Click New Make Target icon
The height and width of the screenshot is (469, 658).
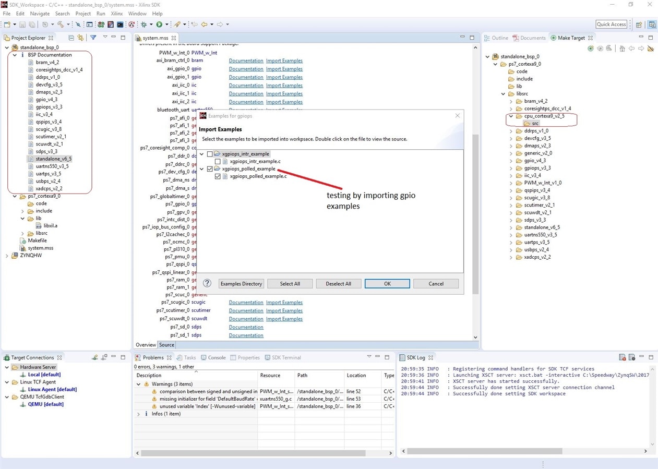pos(591,49)
